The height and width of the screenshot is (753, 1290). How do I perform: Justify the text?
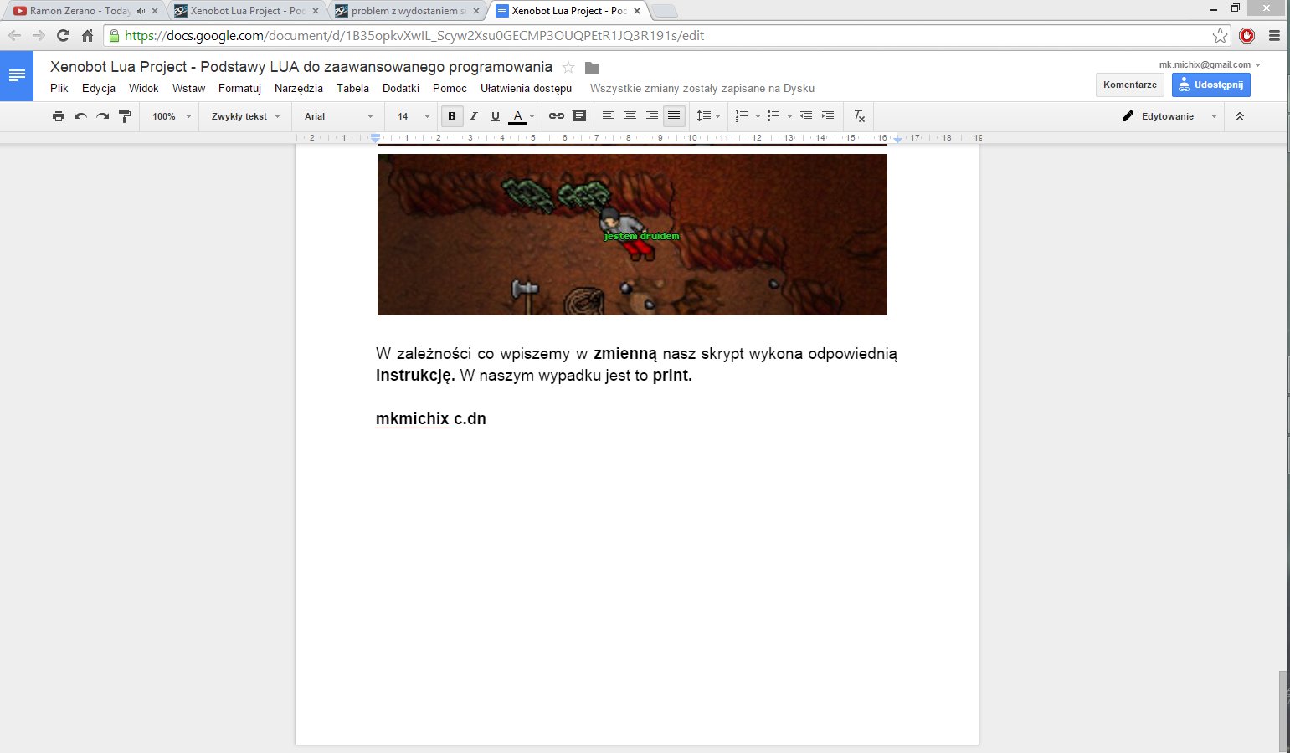point(674,116)
